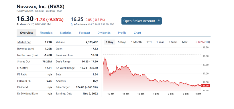The height and width of the screenshot is (109, 234).
Task: View the Profile tab
Action: pos(122,33)
